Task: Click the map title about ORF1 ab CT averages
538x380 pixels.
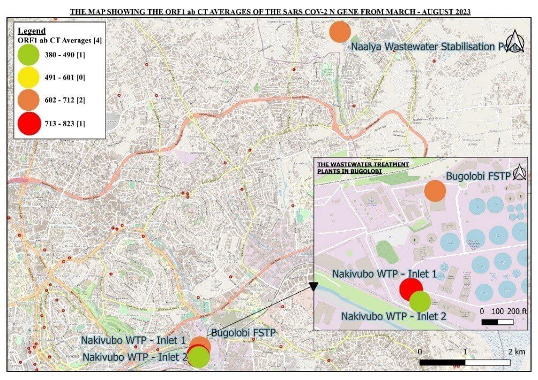Action: point(270,12)
